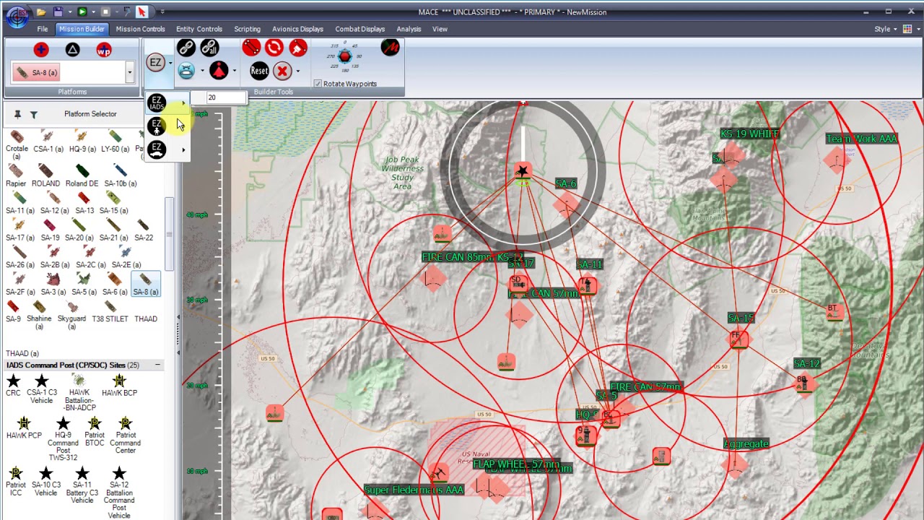Select the HQ-9 (a) platform

click(x=82, y=142)
